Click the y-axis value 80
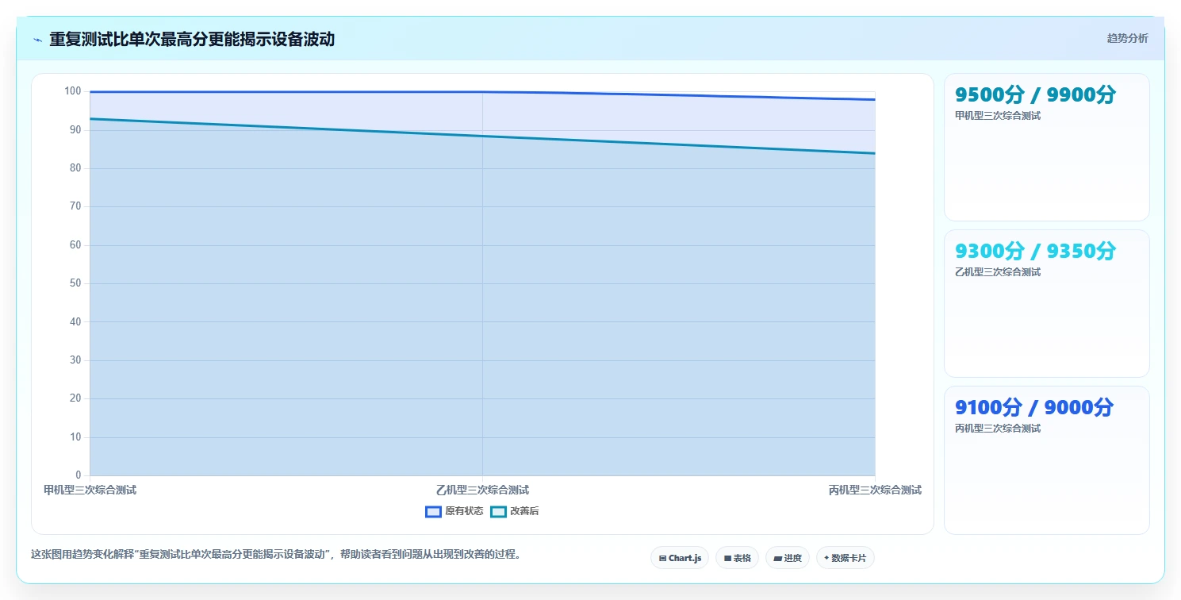The height and width of the screenshot is (600, 1181). pyautogui.click(x=75, y=168)
